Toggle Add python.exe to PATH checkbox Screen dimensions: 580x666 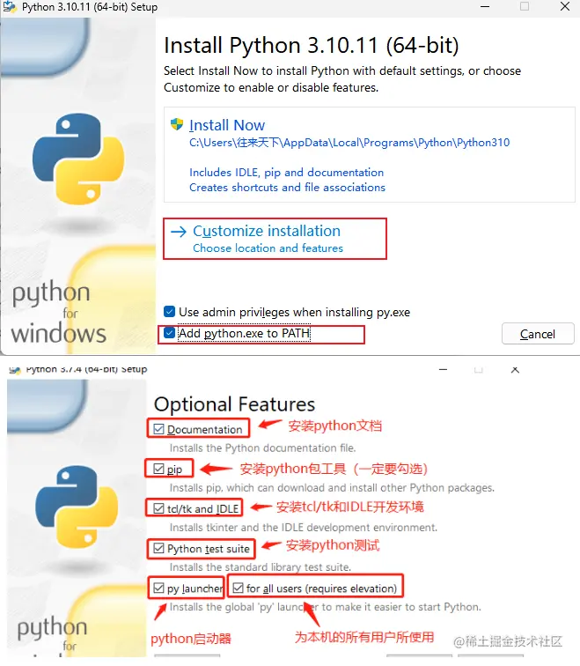[x=169, y=333]
